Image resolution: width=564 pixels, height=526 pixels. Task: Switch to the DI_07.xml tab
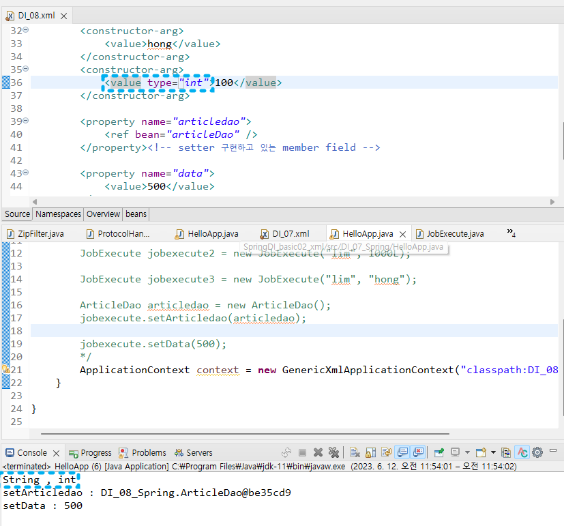(x=291, y=234)
